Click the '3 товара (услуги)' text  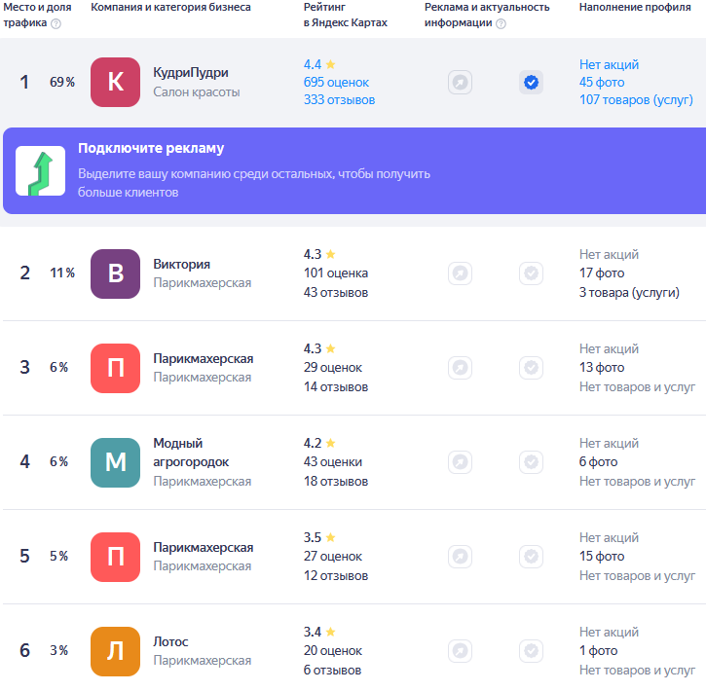point(629,292)
